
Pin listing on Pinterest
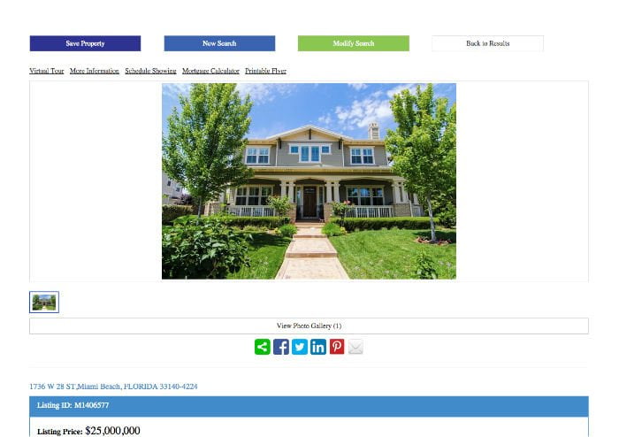pos(337,347)
